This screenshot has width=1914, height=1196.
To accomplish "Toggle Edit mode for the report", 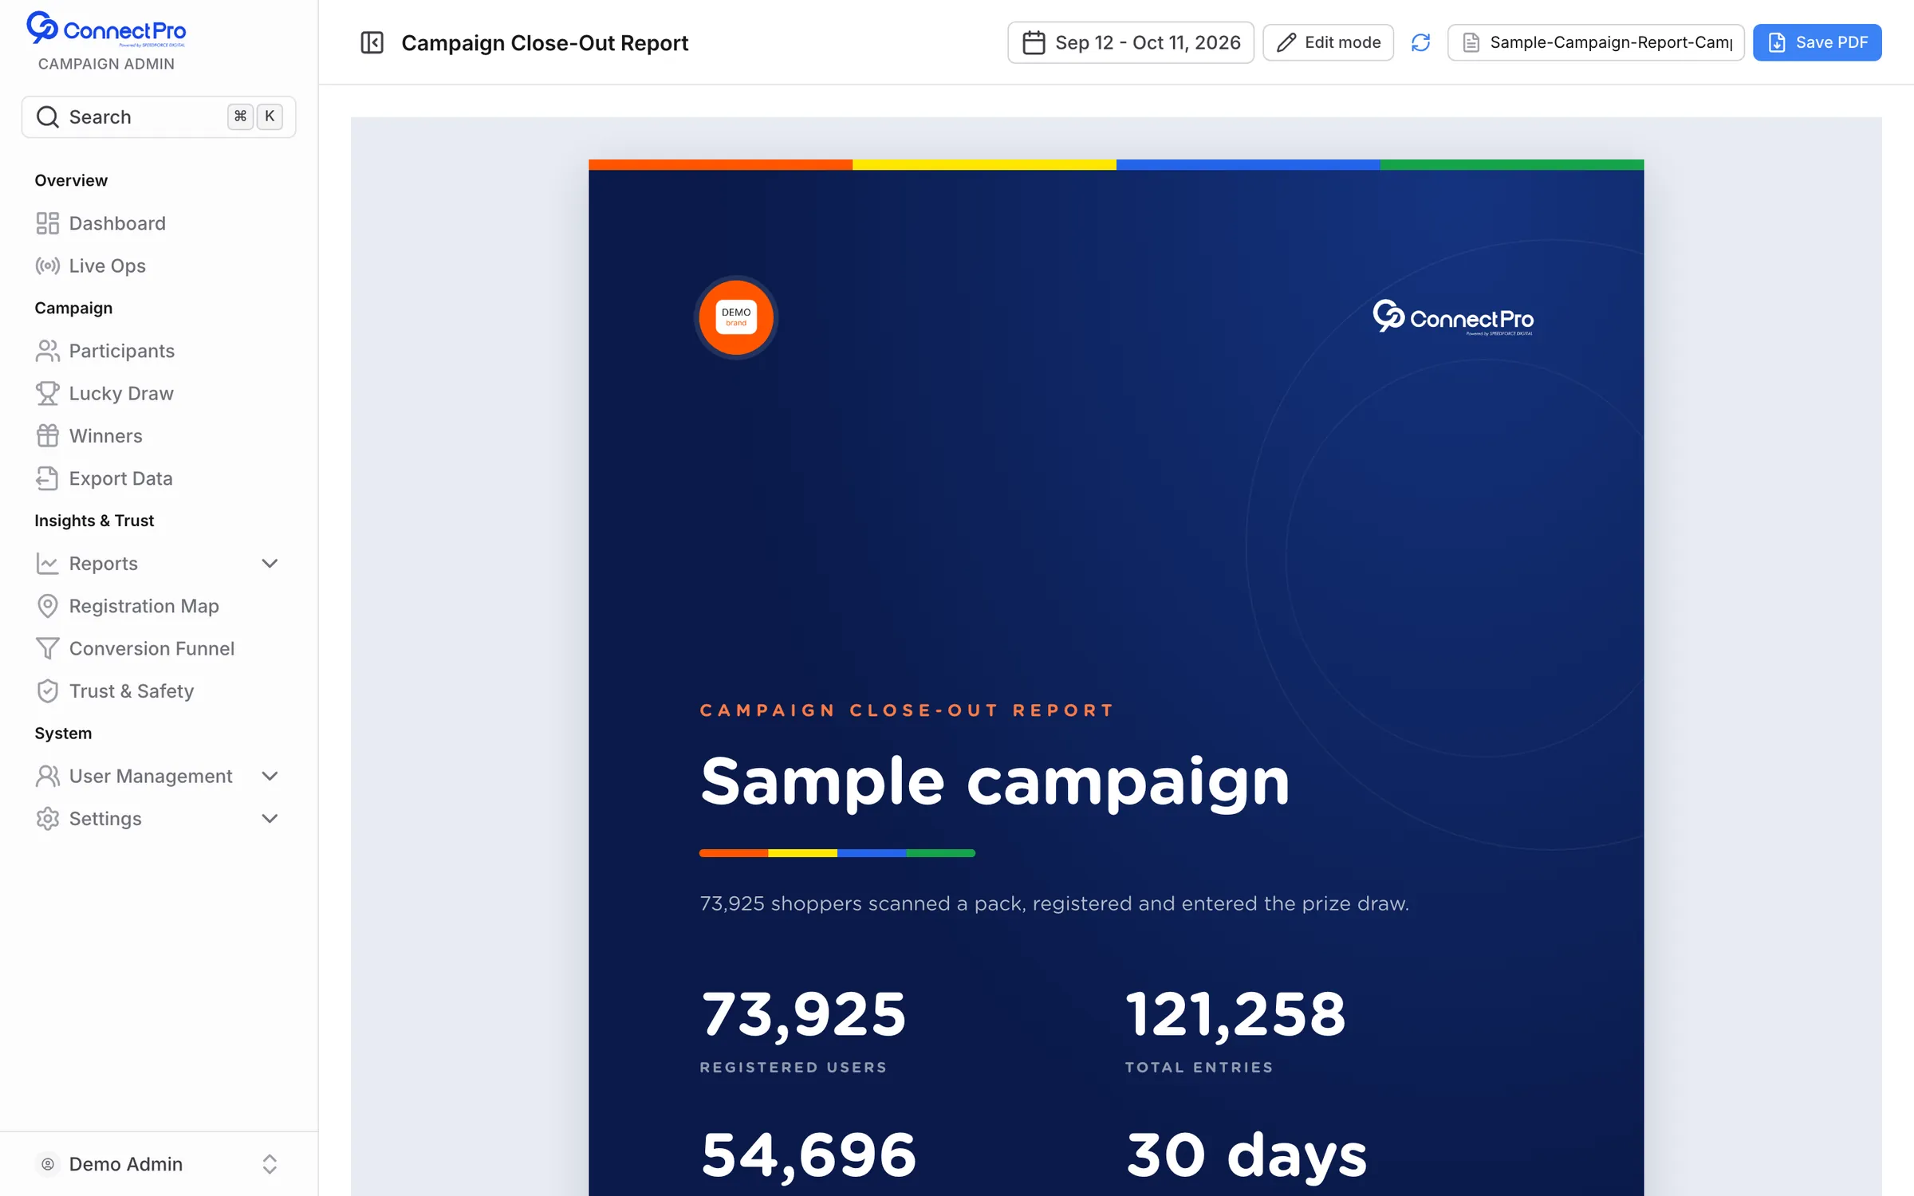I will tap(1328, 42).
